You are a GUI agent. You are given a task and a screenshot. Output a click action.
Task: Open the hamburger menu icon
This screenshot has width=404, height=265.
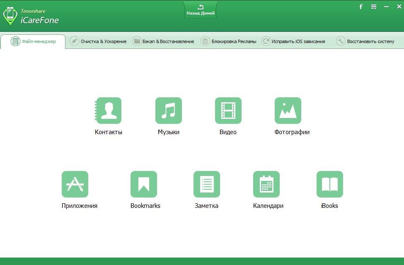pos(374,7)
